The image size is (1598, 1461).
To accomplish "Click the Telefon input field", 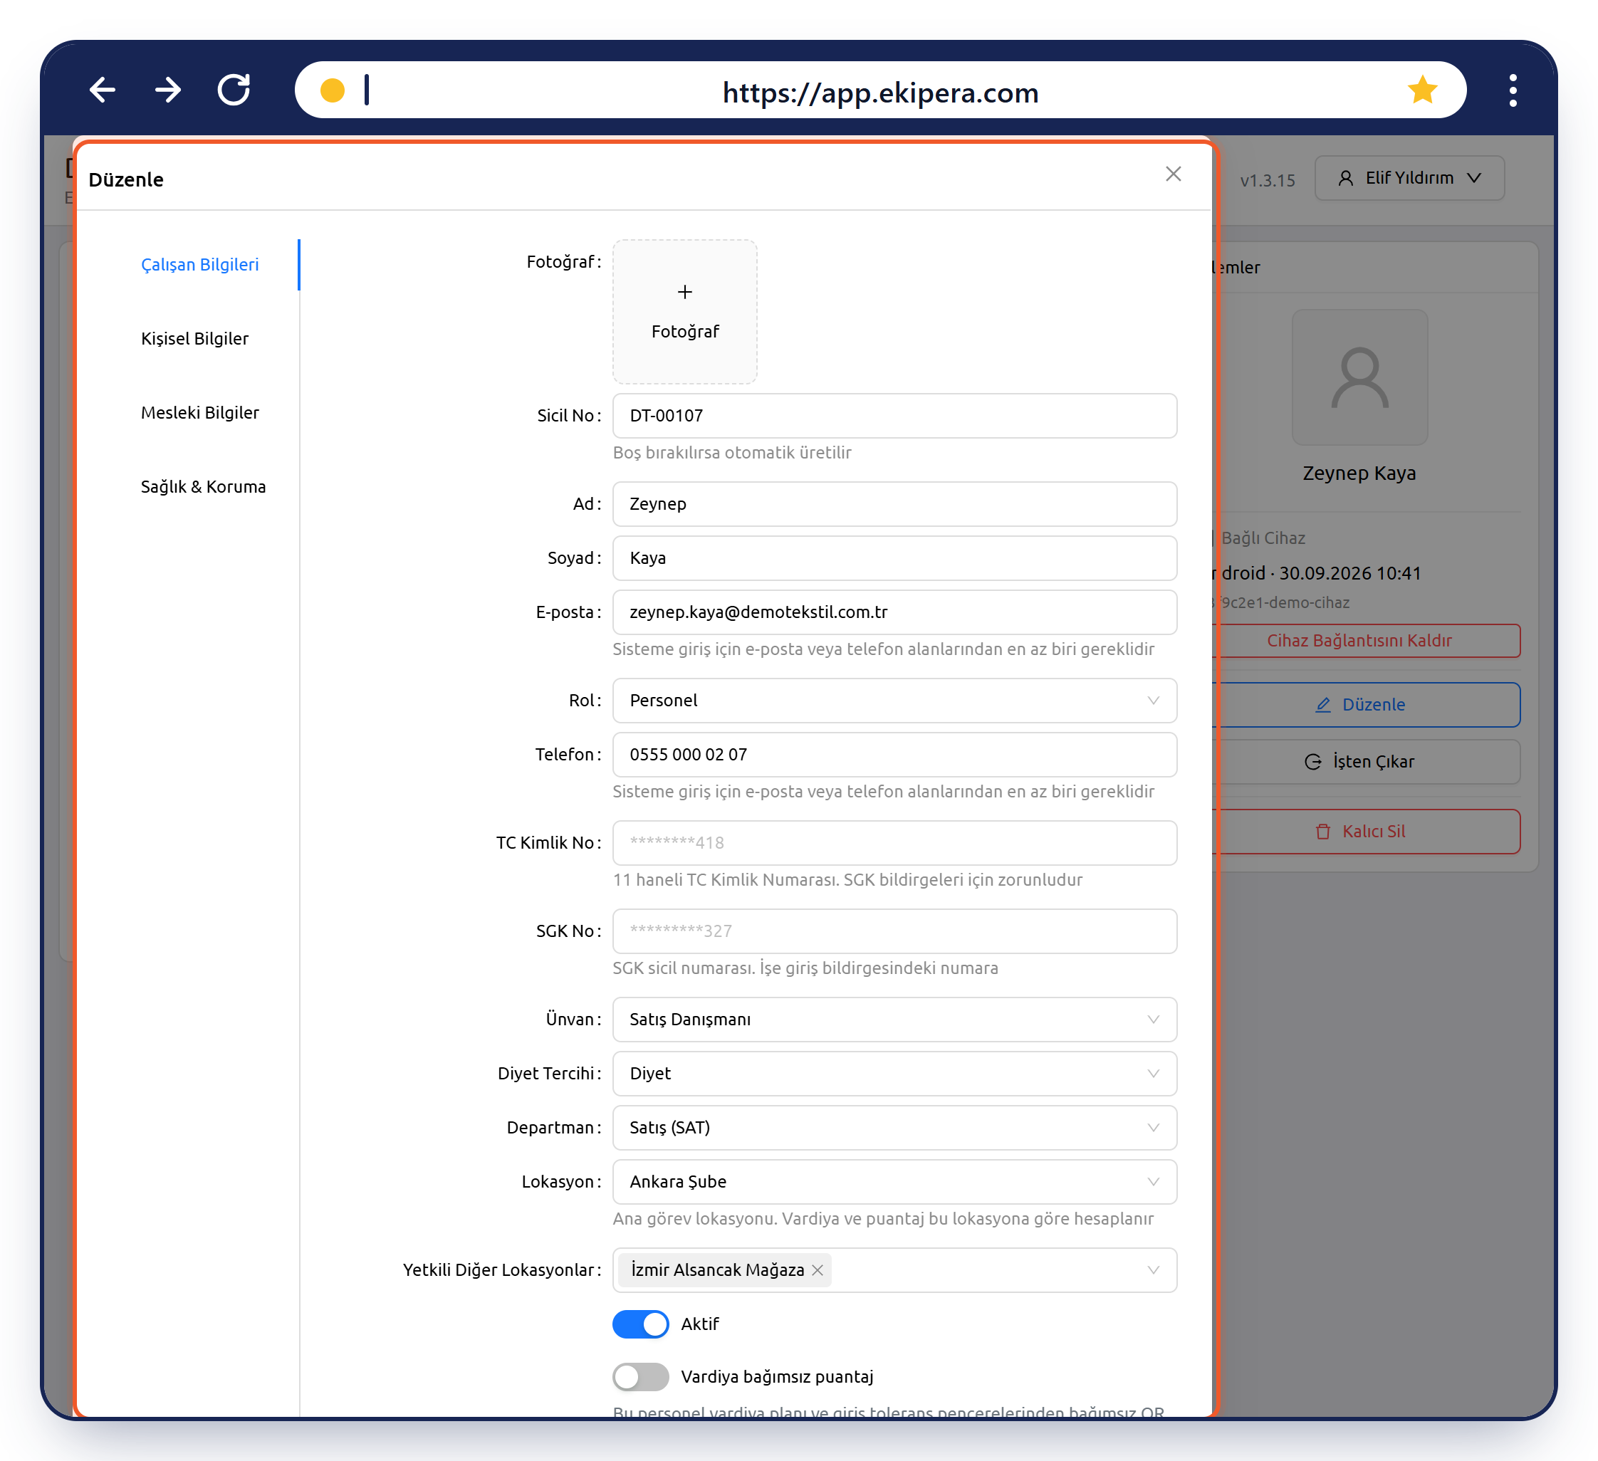I will 894,754.
